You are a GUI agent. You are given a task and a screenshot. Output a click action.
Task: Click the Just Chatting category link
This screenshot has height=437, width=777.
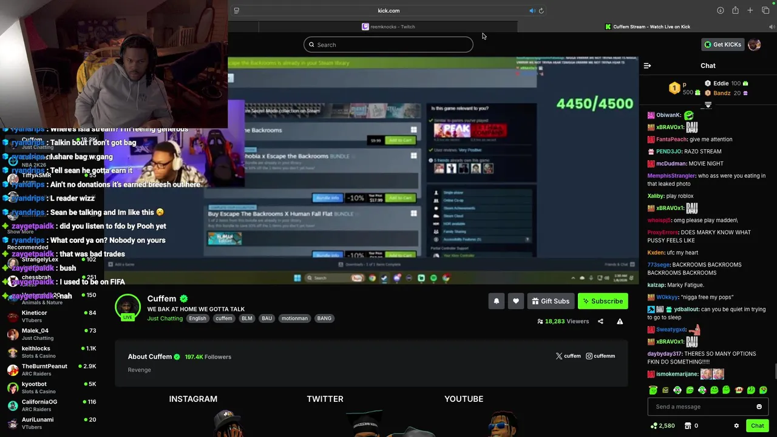click(x=165, y=319)
